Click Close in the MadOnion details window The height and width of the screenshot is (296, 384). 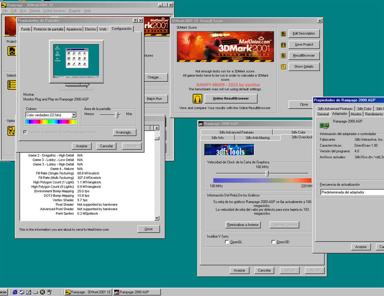148,229
